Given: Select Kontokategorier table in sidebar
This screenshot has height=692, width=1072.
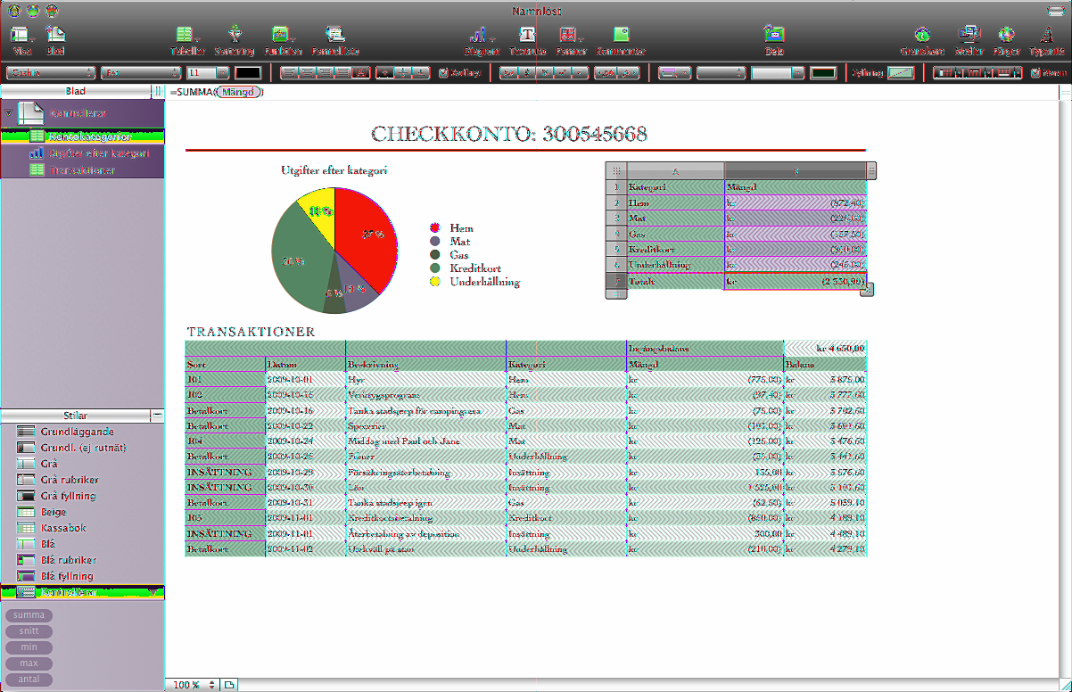Looking at the screenshot, I should tap(82, 136).
